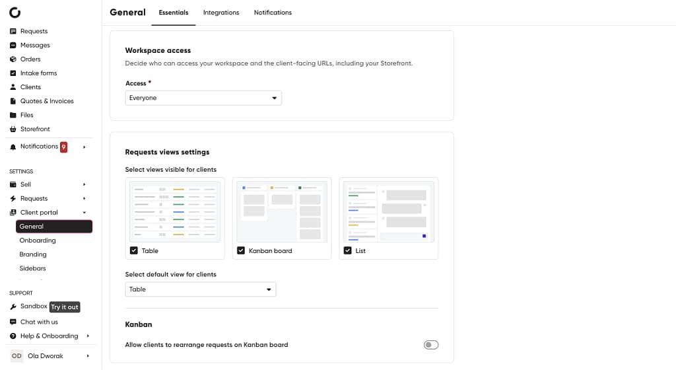Click the Ola Dworak name

46,355
